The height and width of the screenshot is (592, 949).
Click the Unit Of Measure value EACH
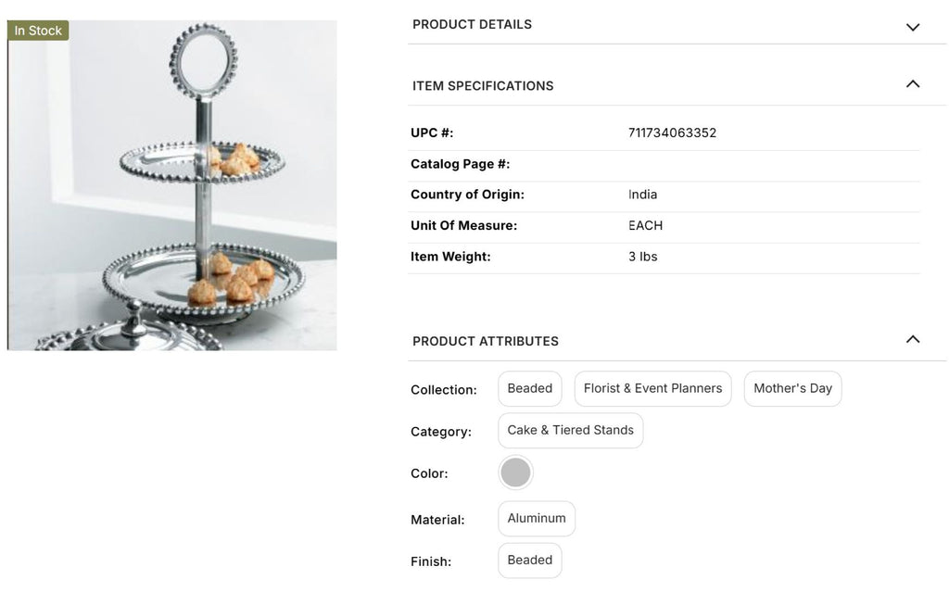click(645, 226)
